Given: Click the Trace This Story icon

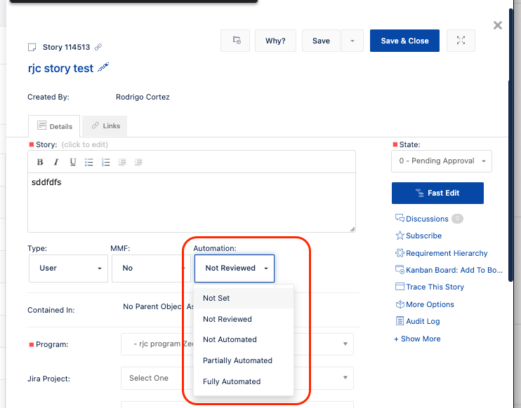Looking at the screenshot, I should (400, 287).
